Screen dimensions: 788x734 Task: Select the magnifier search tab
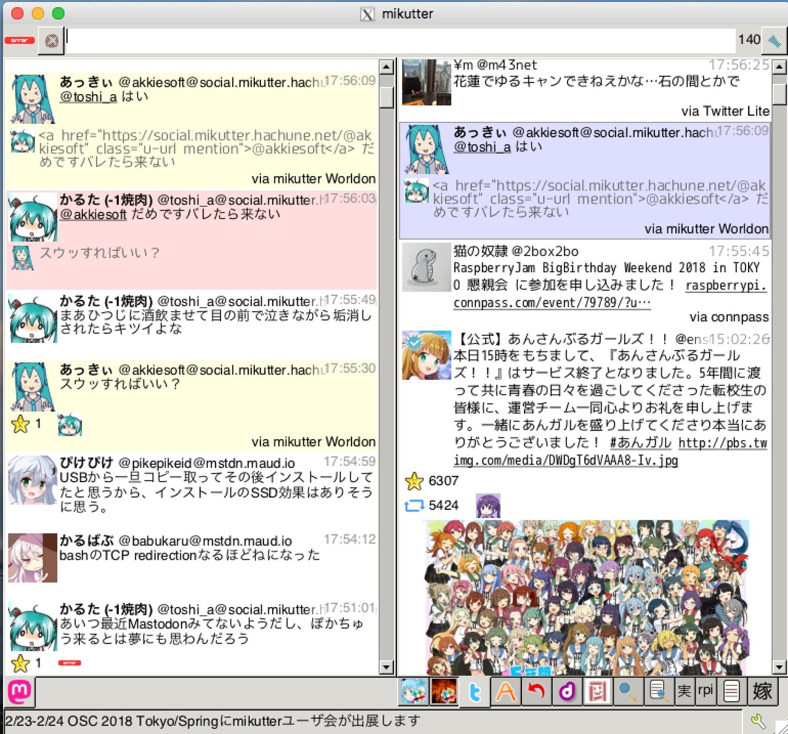point(627,692)
